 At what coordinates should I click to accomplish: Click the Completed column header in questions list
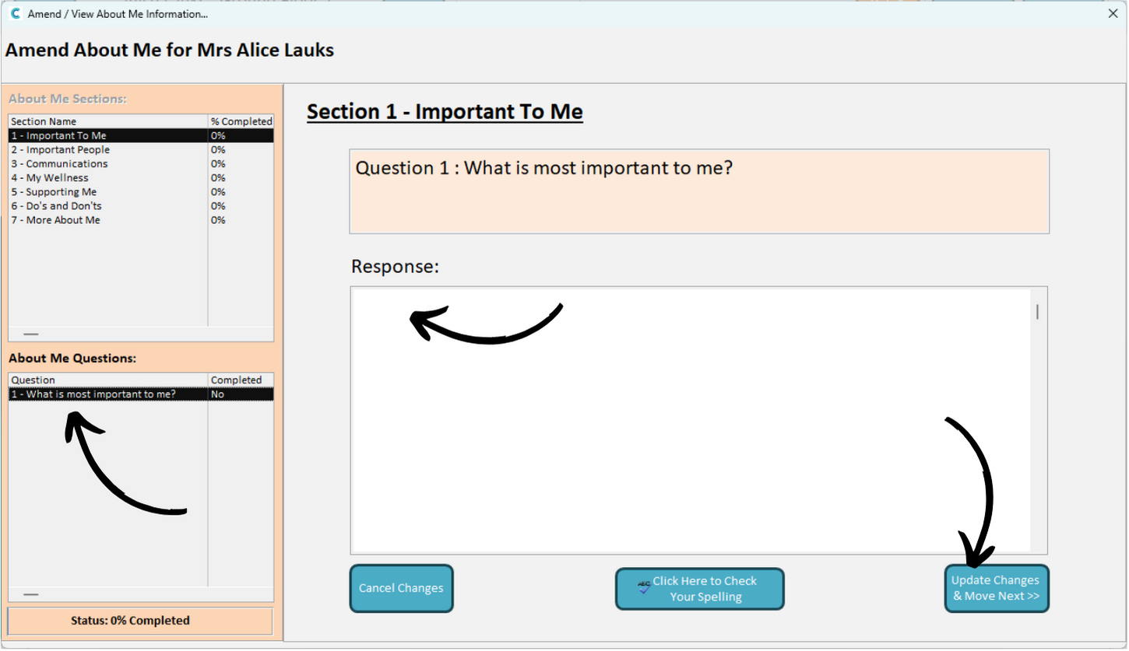(x=241, y=380)
